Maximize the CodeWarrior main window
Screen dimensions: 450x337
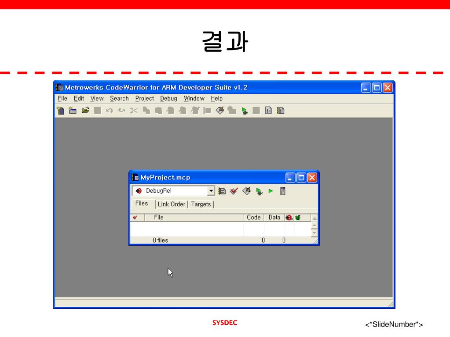coord(377,88)
